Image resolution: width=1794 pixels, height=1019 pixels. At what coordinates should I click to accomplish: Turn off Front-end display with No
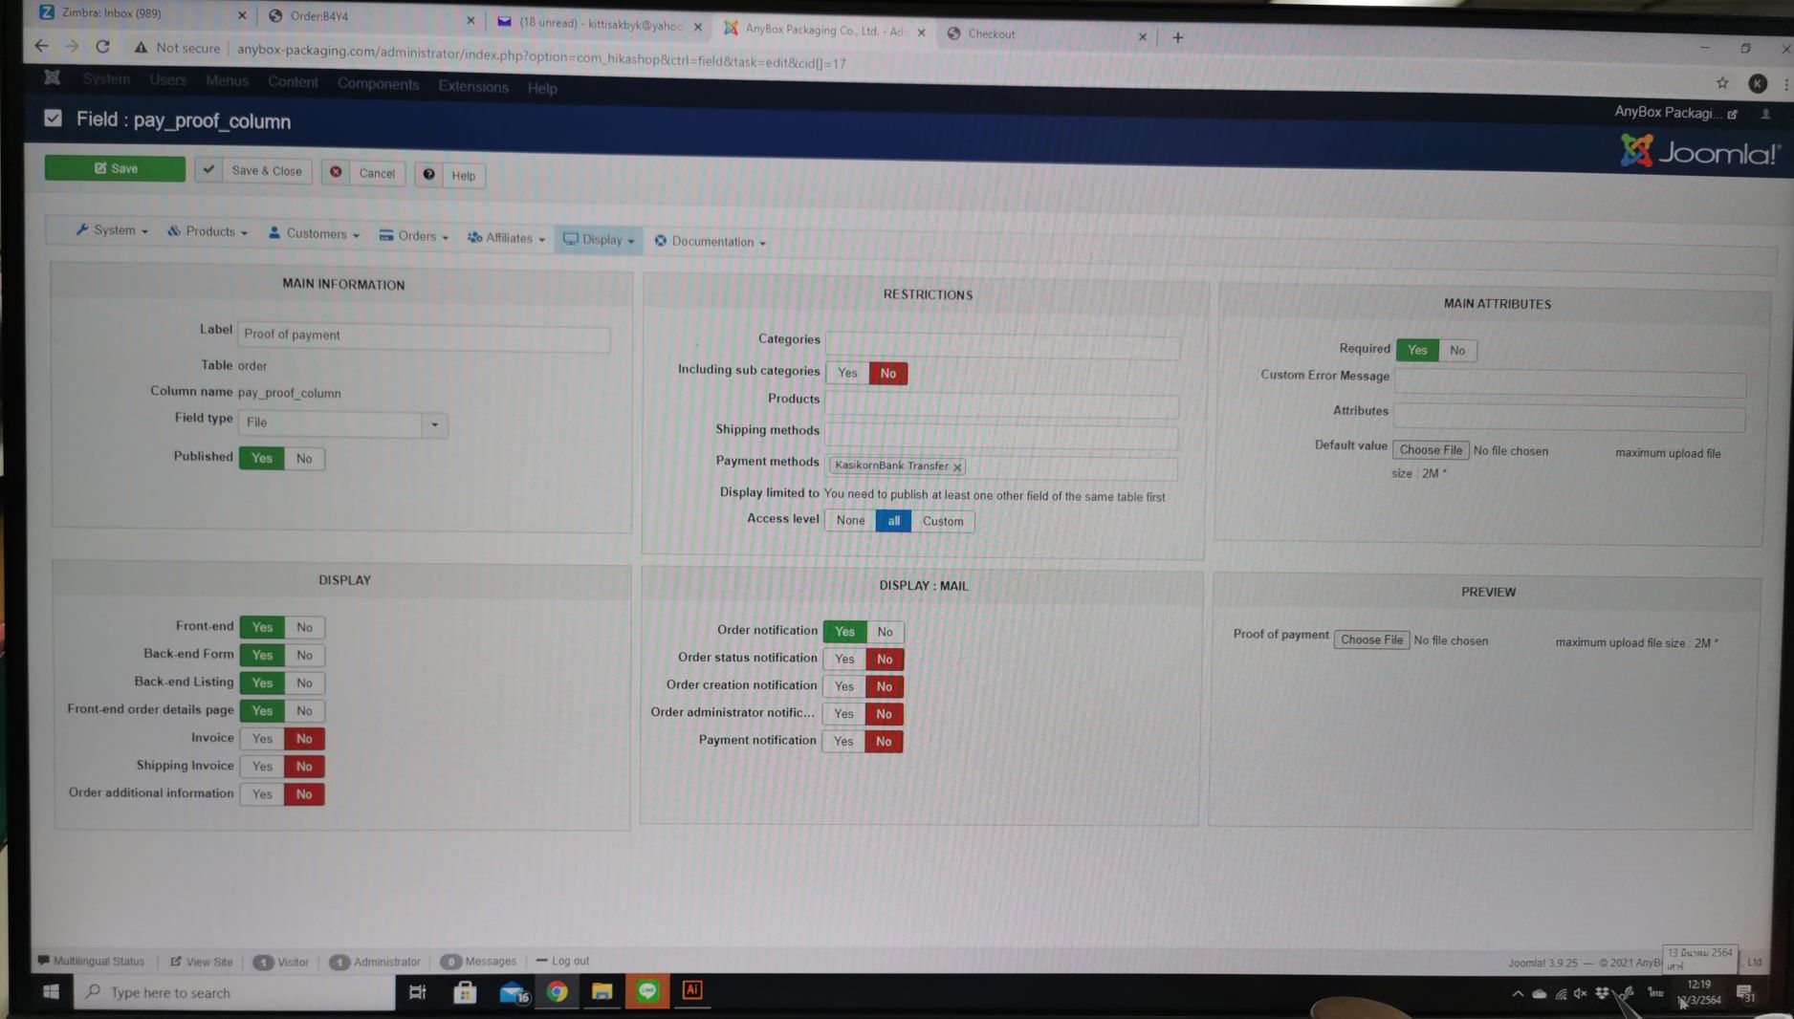(304, 628)
